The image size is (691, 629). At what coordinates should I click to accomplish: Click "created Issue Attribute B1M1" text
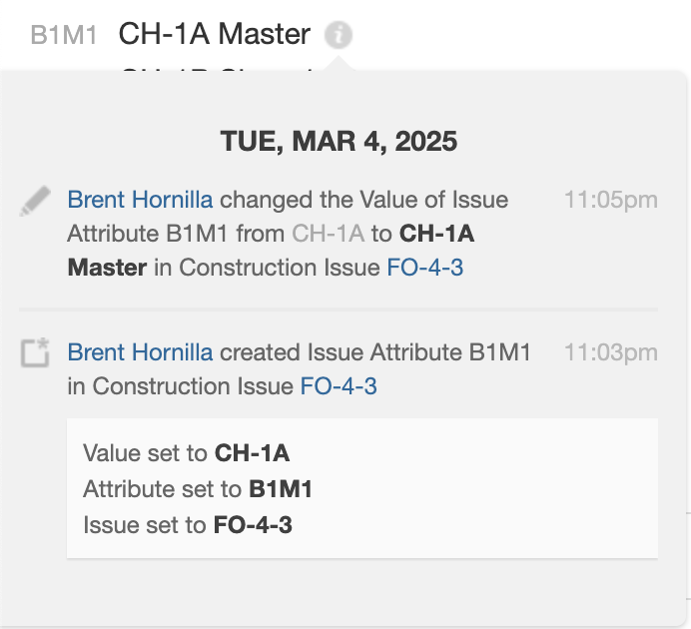click(374, 352)
